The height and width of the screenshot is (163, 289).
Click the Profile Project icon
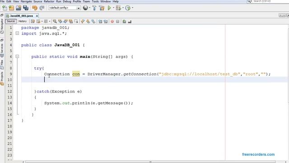pos(128,8)
